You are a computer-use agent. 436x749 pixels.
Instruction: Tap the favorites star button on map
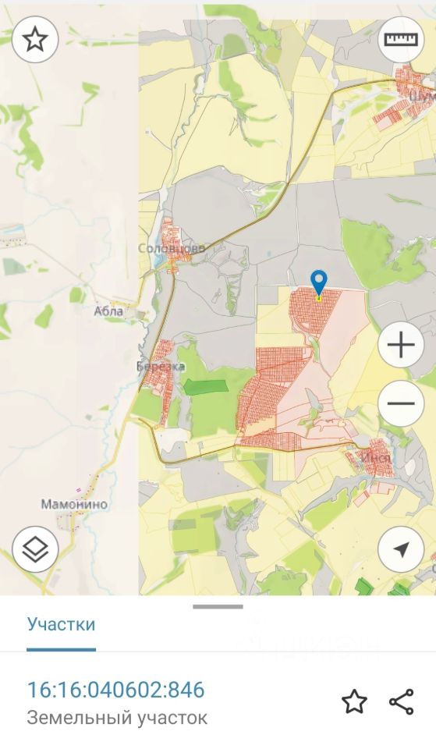(x=35, y=40)
